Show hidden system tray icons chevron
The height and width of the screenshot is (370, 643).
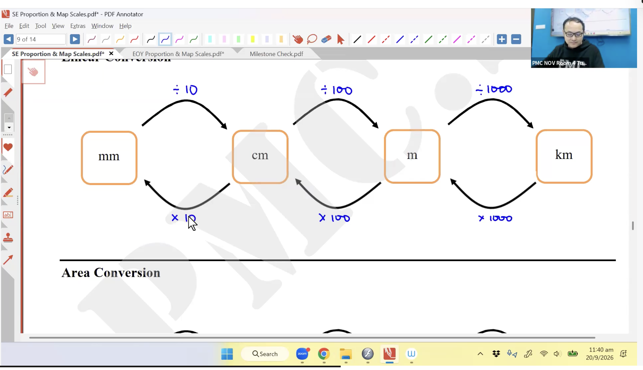480,354
